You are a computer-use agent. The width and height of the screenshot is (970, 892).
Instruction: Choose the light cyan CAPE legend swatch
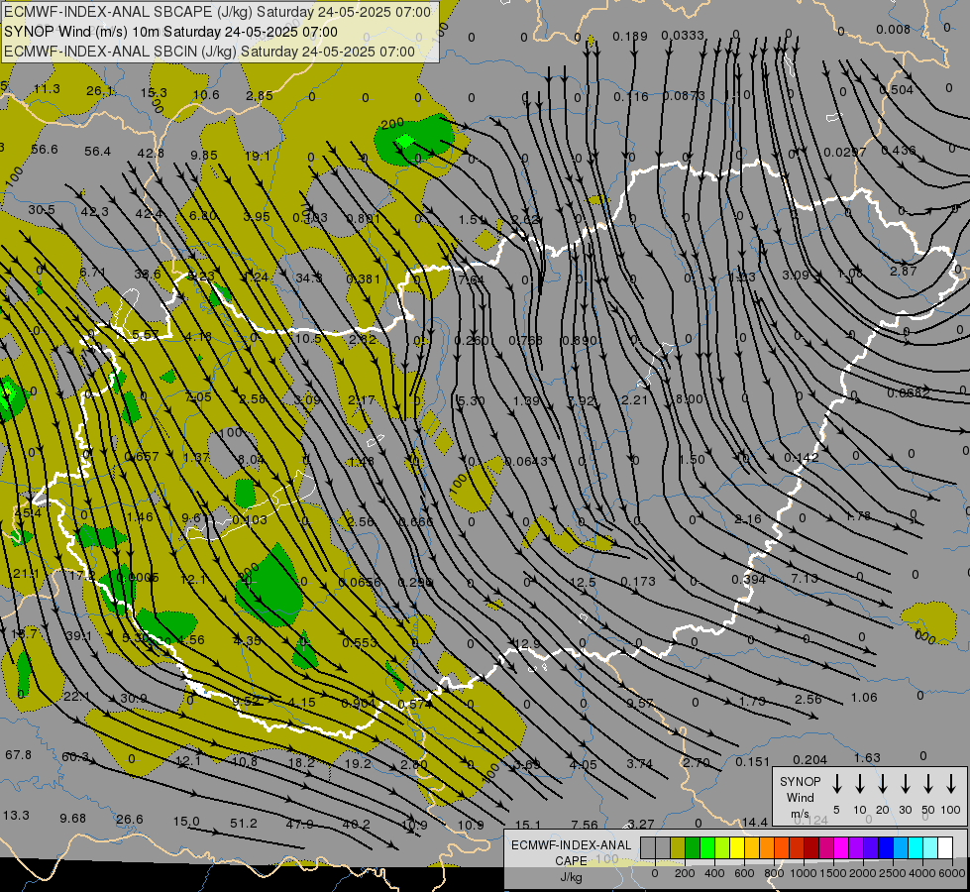(930, 848)
